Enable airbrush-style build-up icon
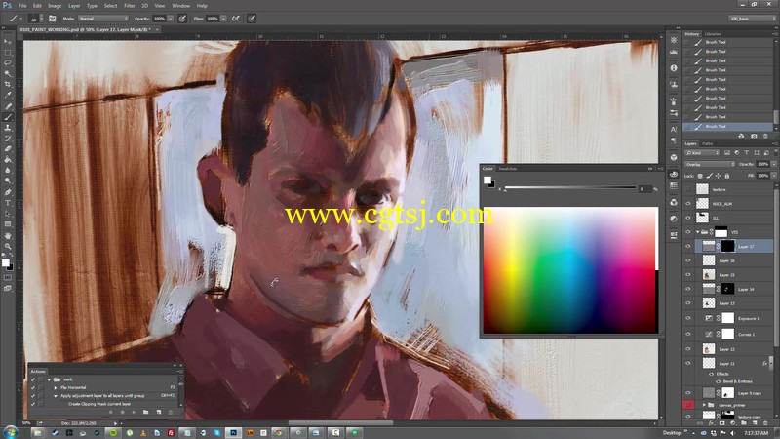This screenshot has width=780, height=439. point(236,19)
